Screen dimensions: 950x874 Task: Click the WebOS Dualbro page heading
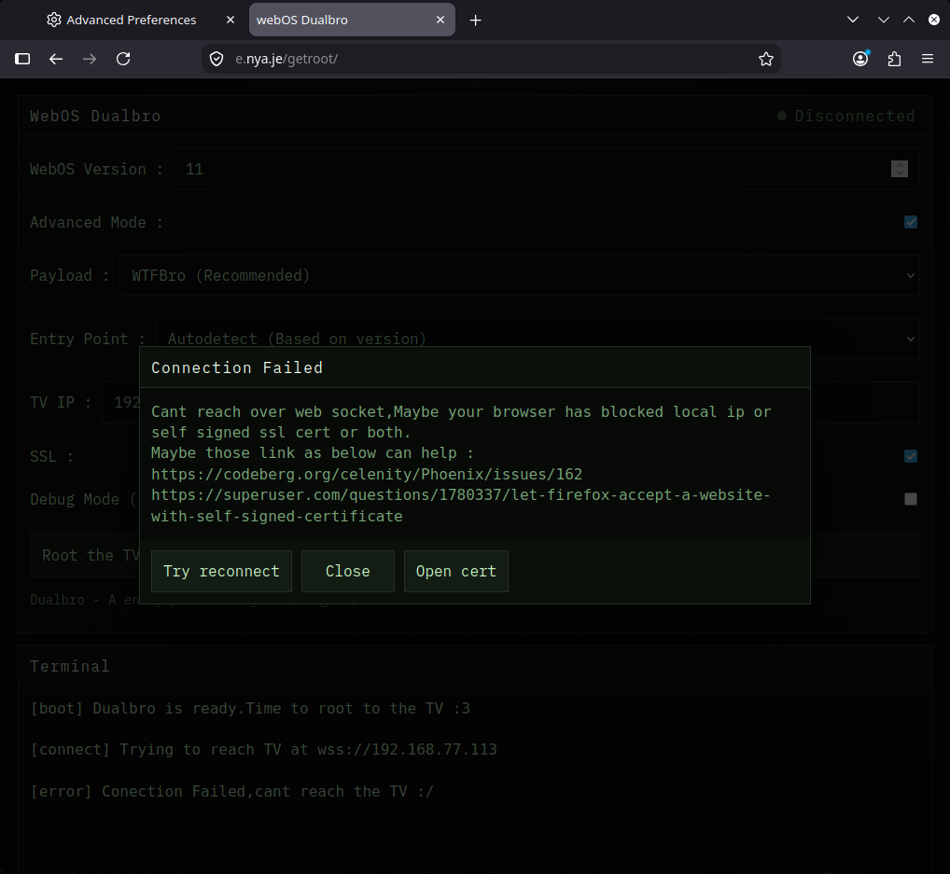95,116
